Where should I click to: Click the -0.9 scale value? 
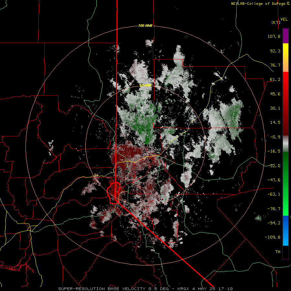pyautogui.click(x=275, y=137)
